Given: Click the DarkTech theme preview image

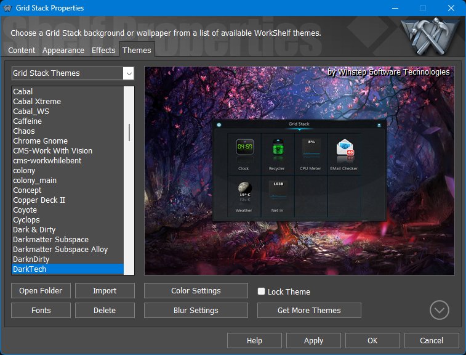Looking at the screenshot, I should coord(299,171).
